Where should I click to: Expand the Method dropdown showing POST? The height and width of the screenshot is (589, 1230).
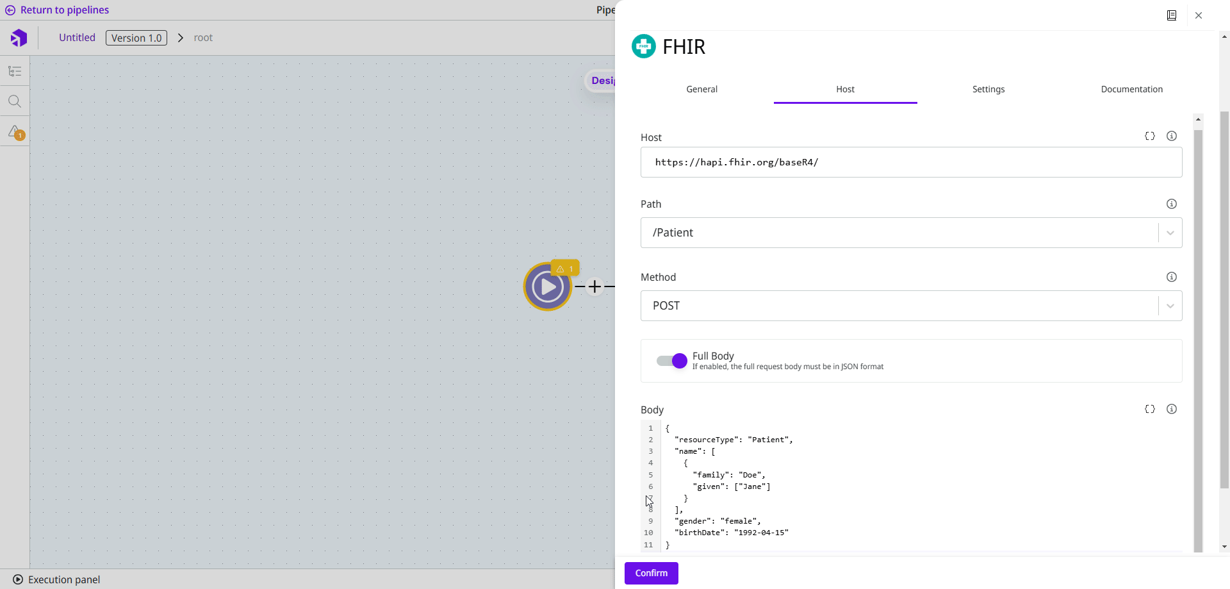pos(1170,306)
